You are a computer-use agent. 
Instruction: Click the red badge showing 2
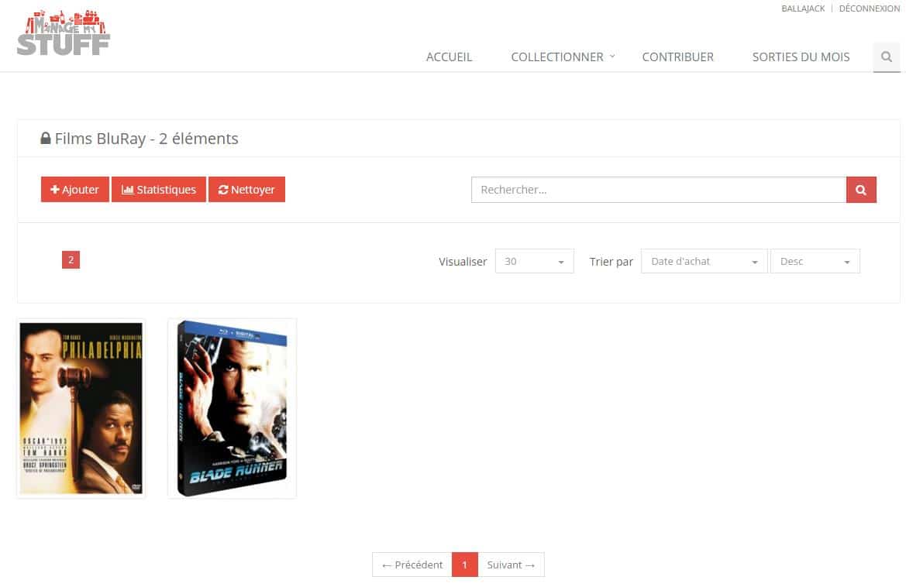(71, 259)
